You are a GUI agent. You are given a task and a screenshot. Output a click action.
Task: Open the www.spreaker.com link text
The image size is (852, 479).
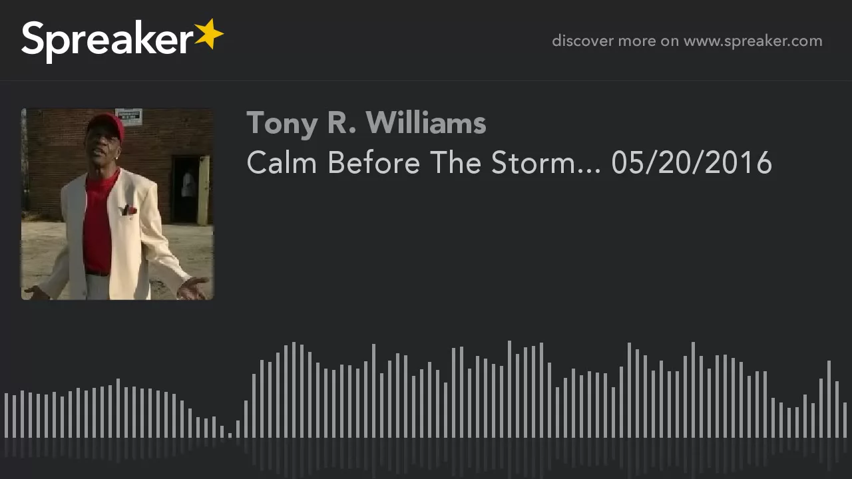pos(753,41)
